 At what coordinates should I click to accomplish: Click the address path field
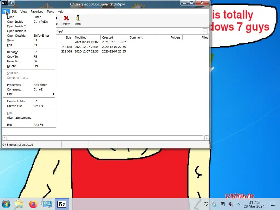tap(129, 31)
